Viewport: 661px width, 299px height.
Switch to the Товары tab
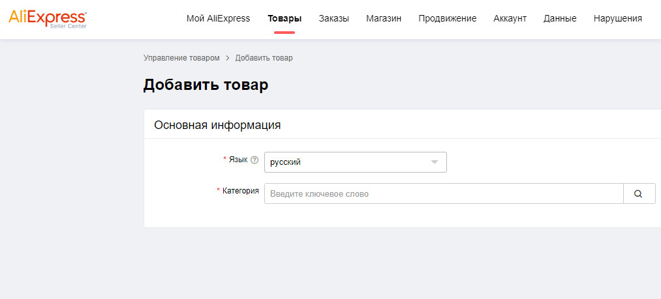[x=284, y=18]
